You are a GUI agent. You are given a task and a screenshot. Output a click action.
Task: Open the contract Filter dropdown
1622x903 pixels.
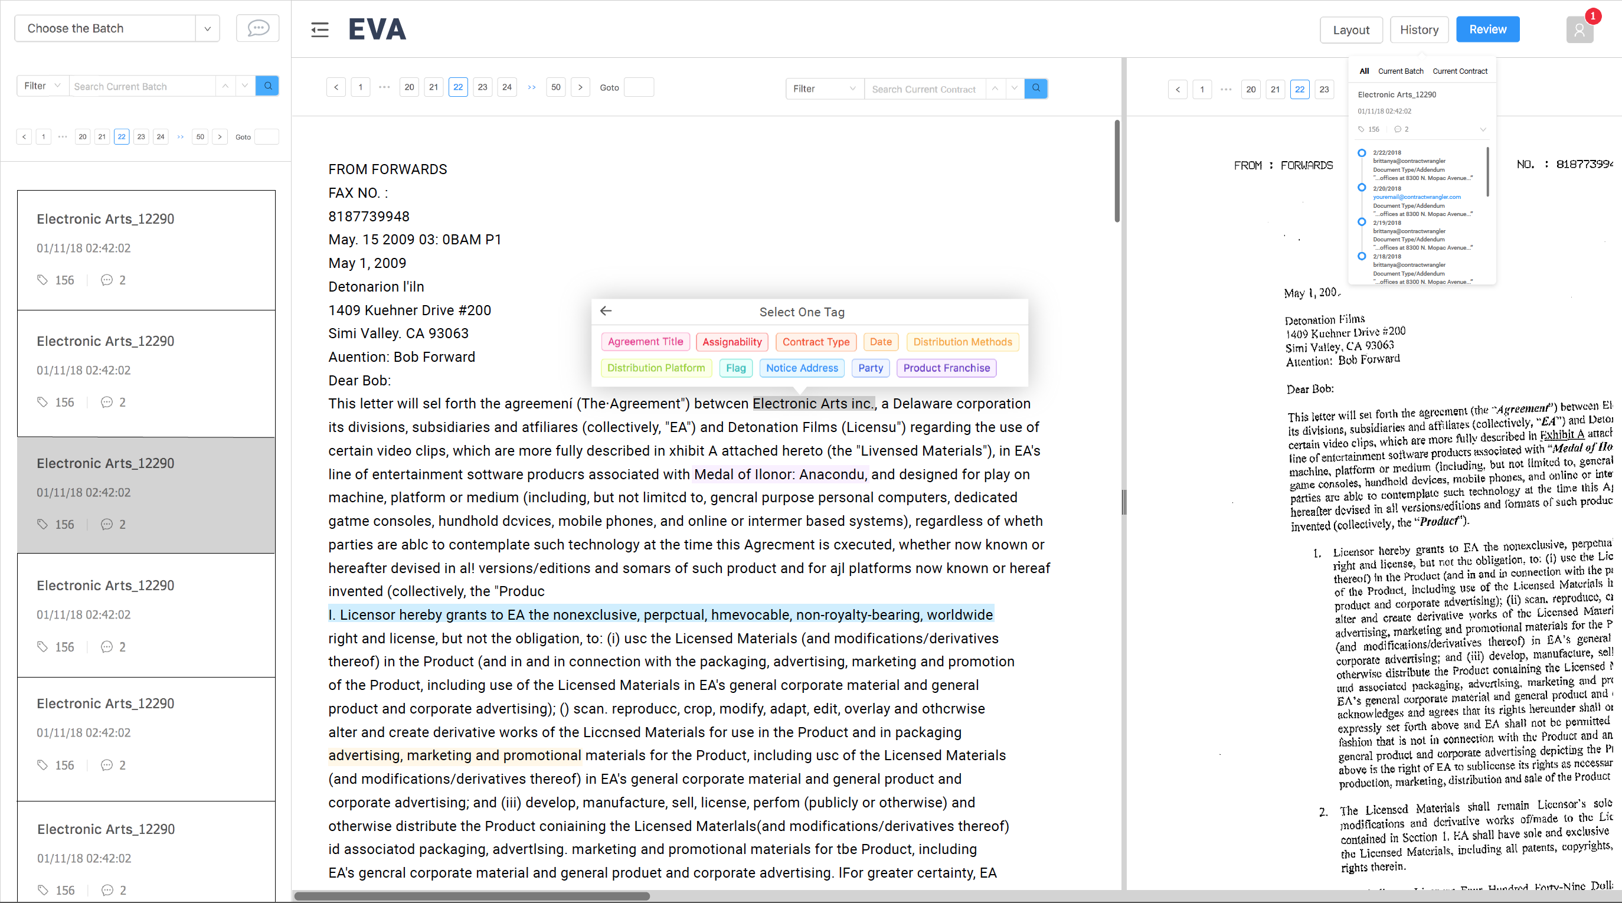[825, 89]
